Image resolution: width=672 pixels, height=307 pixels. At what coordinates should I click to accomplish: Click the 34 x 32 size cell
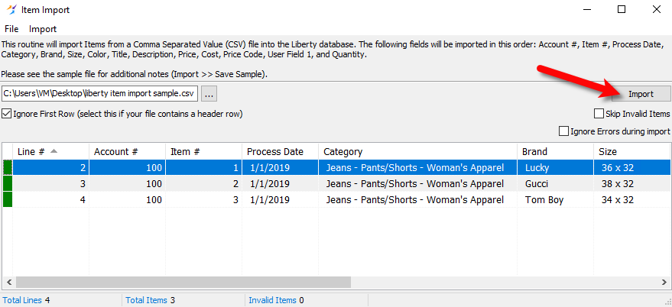tap(631, 200)
